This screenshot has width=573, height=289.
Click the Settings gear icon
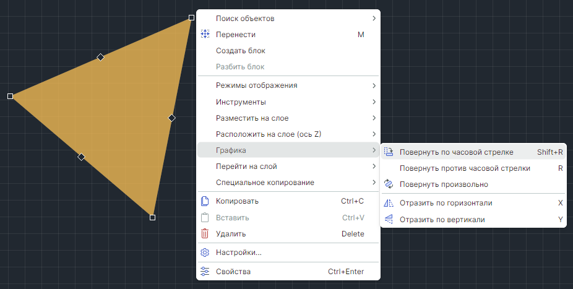[x=205, y=252]
